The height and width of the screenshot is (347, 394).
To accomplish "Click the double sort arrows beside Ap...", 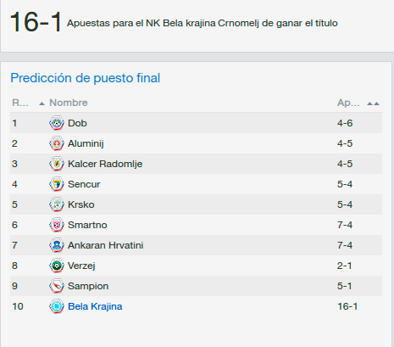I will (373, 104).
